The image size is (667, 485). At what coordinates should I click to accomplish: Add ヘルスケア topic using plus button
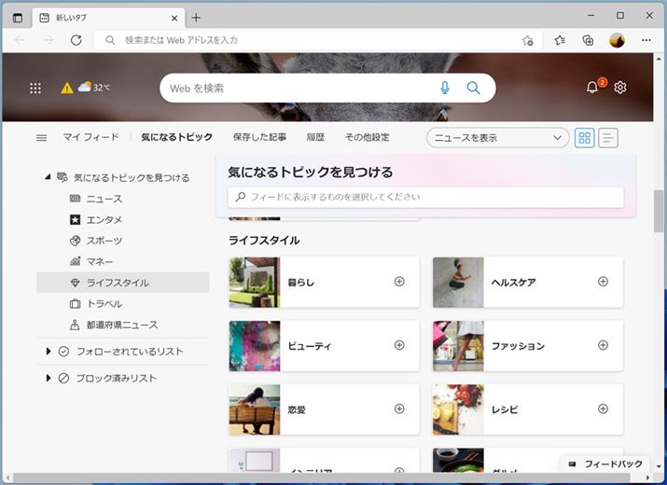[603, 282]
